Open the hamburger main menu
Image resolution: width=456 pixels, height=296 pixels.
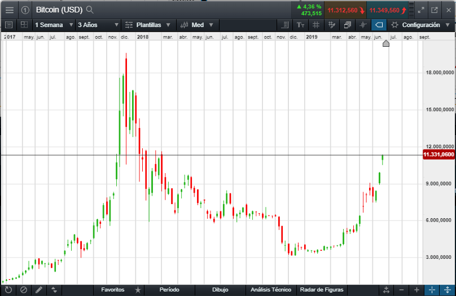[9, 10]
